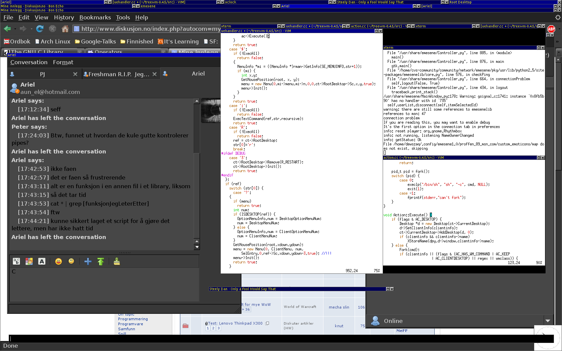Click the green upload send-file arrow icon
Image resolution: width=562 pixels, height=351 pixels.
coord(101,261)
